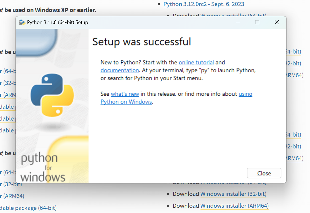This screenshot has height=213, width=310.
Task: Download Windows installer (ARM64) from bottom list
Action: pos(234,206)
